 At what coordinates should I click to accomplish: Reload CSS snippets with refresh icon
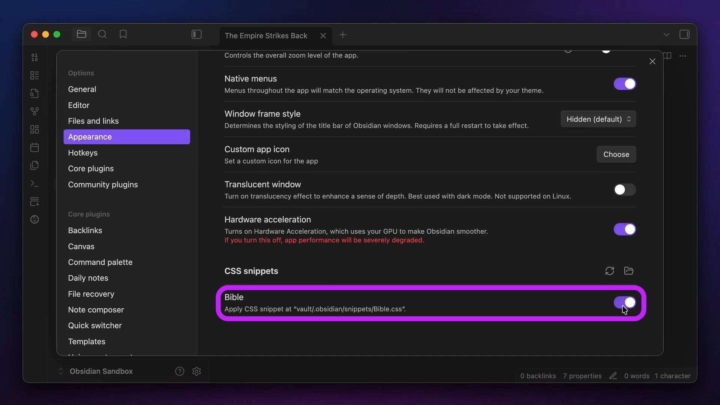(x=609, y=271)
